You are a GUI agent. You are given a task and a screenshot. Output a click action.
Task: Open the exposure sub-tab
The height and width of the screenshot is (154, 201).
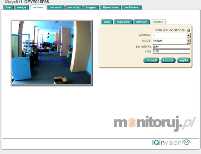point(123,22)
